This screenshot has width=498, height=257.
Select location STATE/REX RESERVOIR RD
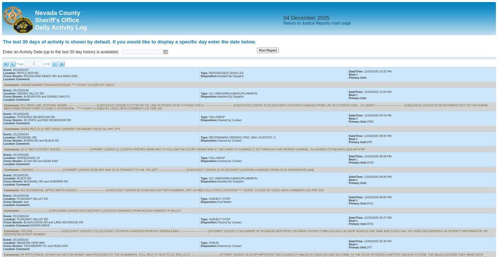coord(36,117)
